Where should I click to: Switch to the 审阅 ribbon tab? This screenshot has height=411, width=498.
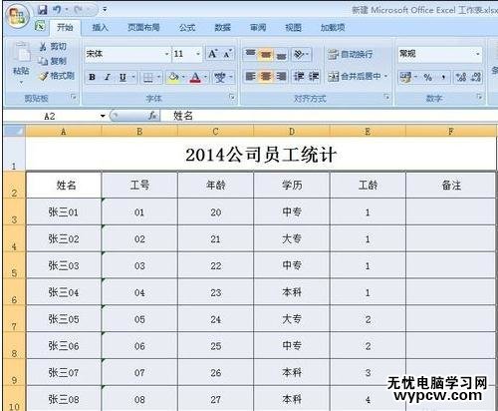[258, 27]
